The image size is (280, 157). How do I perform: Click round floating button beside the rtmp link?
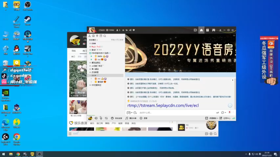pos(230,105)
